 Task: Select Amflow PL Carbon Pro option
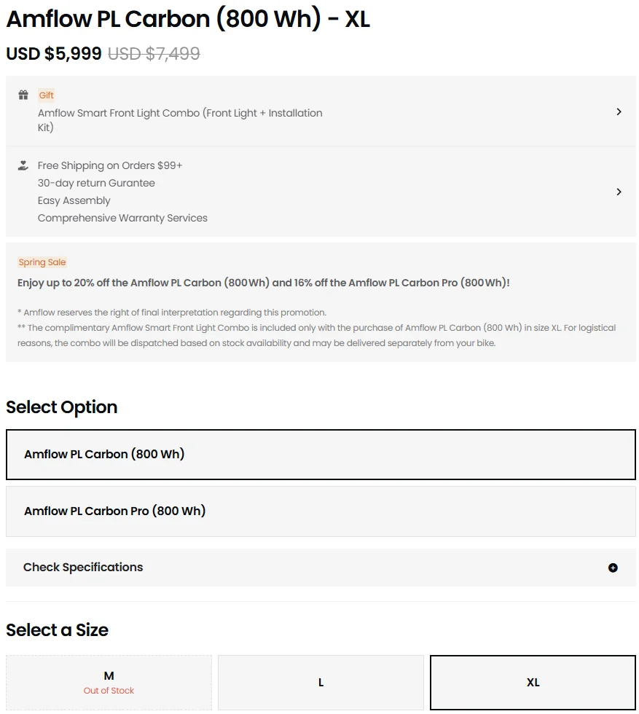(x=321, y=511)
